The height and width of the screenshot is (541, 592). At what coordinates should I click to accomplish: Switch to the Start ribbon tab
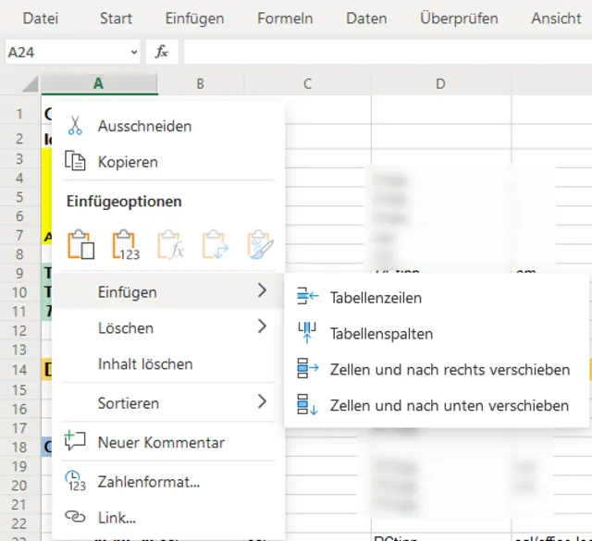click(x=116, y=18)
